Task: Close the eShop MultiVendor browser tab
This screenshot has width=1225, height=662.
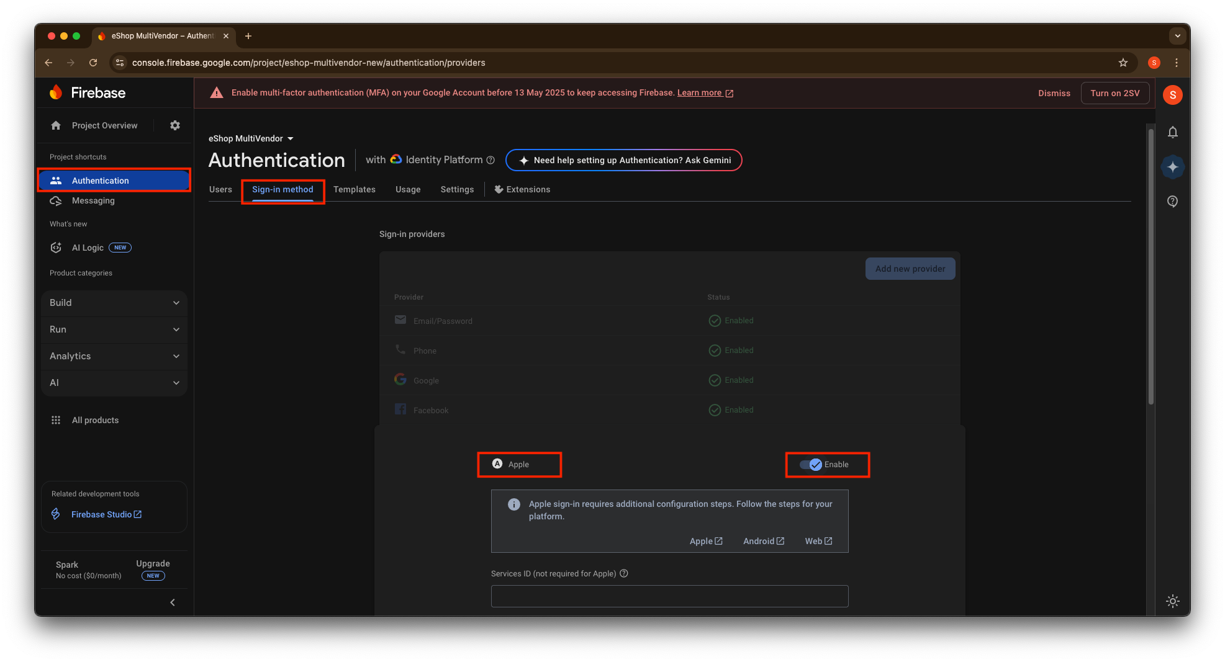Action: pos(226,36)
